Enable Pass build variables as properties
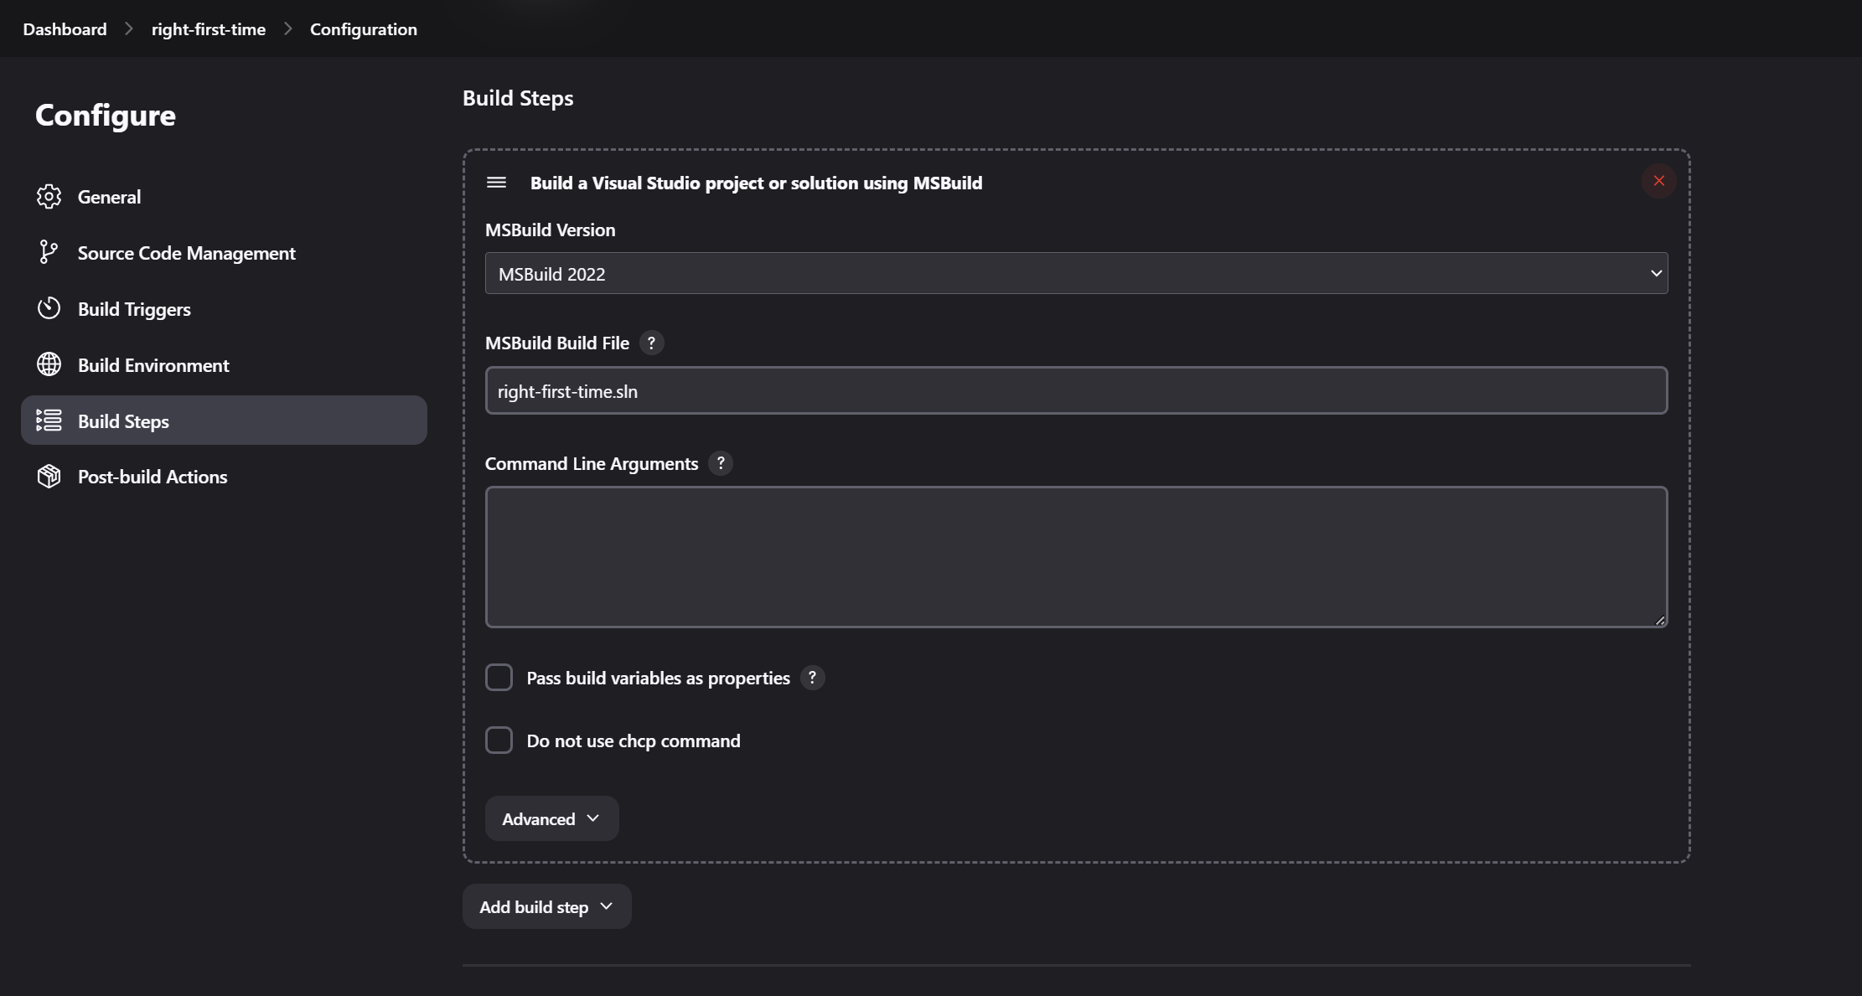Viewport: 1862px width, 996px height. click(x=499, y=678)
